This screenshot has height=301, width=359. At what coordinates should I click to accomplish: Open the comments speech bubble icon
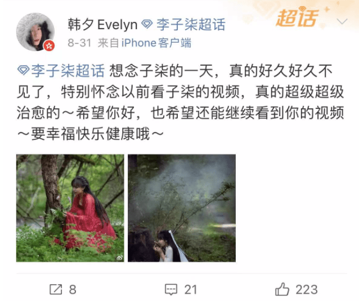pyautogui.click(x=171, y=290)
